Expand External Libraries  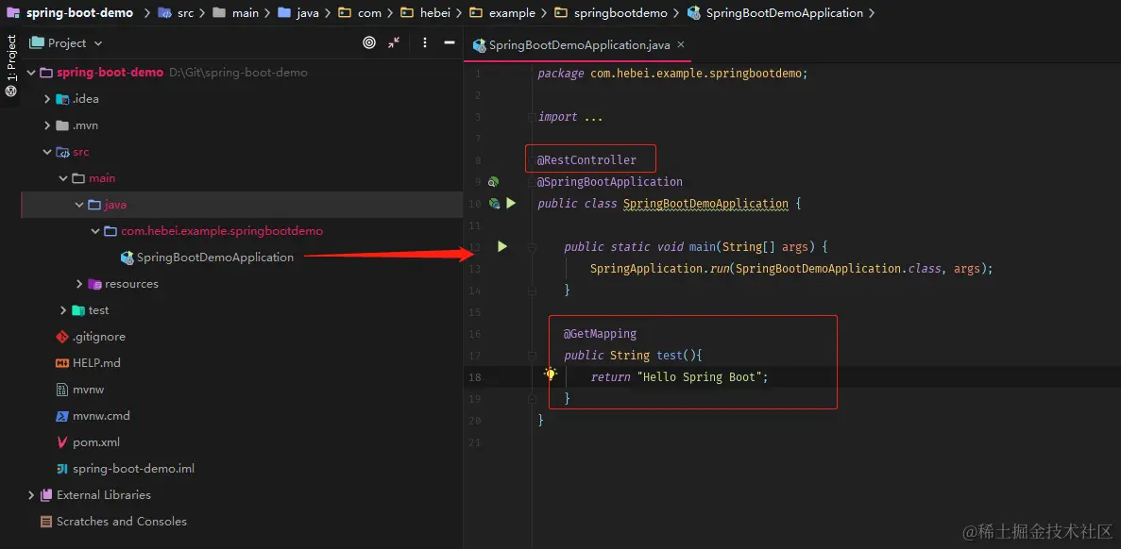pyautogui.click(x=31, y=494)
